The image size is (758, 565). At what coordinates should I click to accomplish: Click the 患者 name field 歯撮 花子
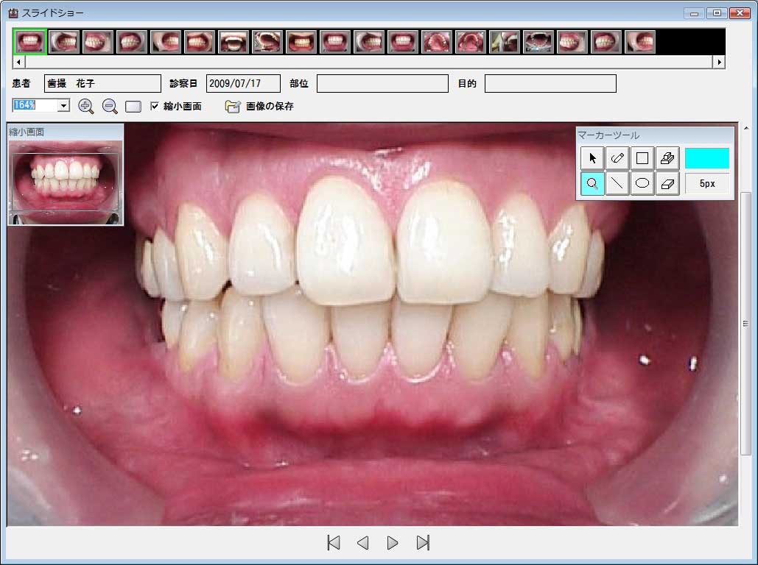point(102,83)
